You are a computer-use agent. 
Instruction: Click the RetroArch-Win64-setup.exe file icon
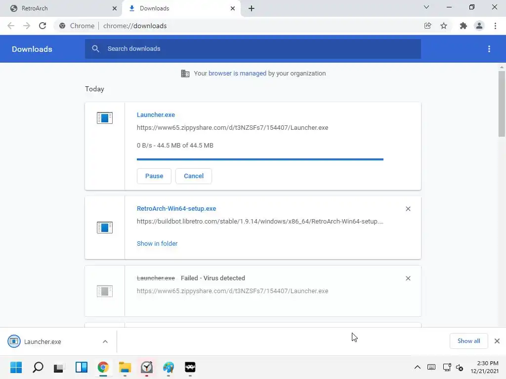[x=105, y=227]
